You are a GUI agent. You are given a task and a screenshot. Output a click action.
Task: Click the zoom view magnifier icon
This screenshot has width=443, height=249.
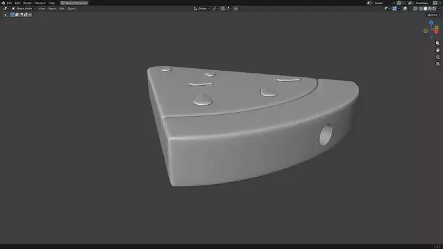click(x=438, y=43)
